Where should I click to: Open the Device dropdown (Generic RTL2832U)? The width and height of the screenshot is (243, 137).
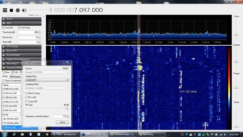[x=47, y=72]
